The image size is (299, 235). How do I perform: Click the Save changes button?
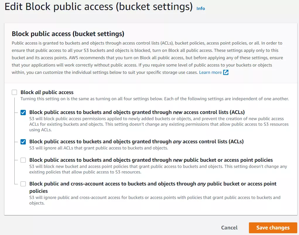[x=273, y=228]
